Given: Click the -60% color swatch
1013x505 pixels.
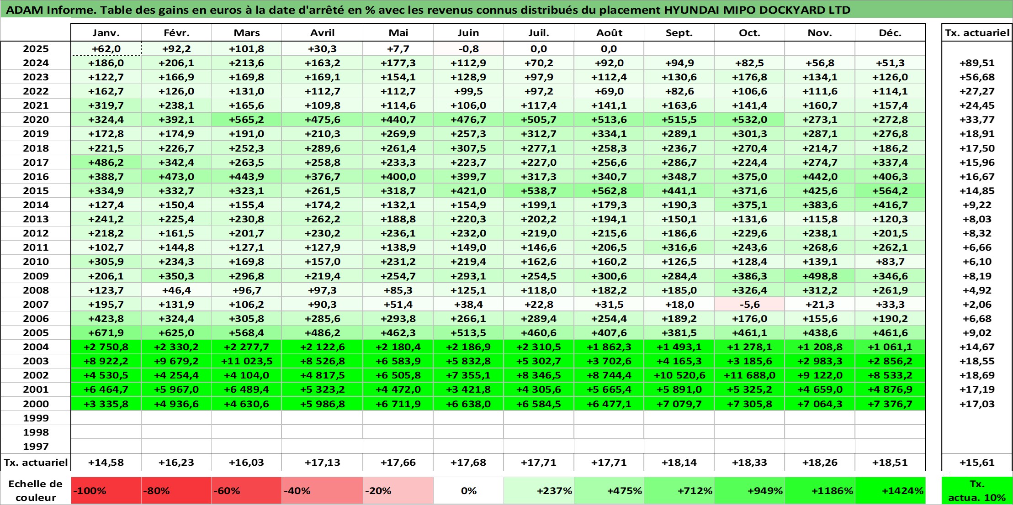Looking at the screenshot, I should 247,490.
